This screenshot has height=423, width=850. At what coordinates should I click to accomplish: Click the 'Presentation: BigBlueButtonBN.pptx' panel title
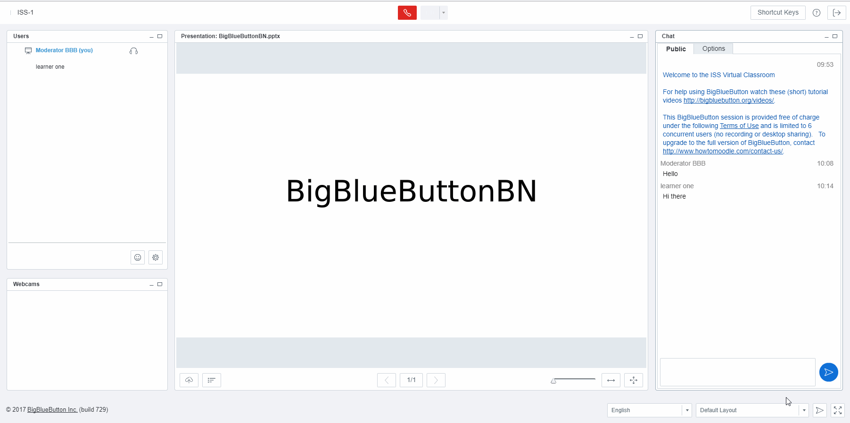click(x=231, y=36)
